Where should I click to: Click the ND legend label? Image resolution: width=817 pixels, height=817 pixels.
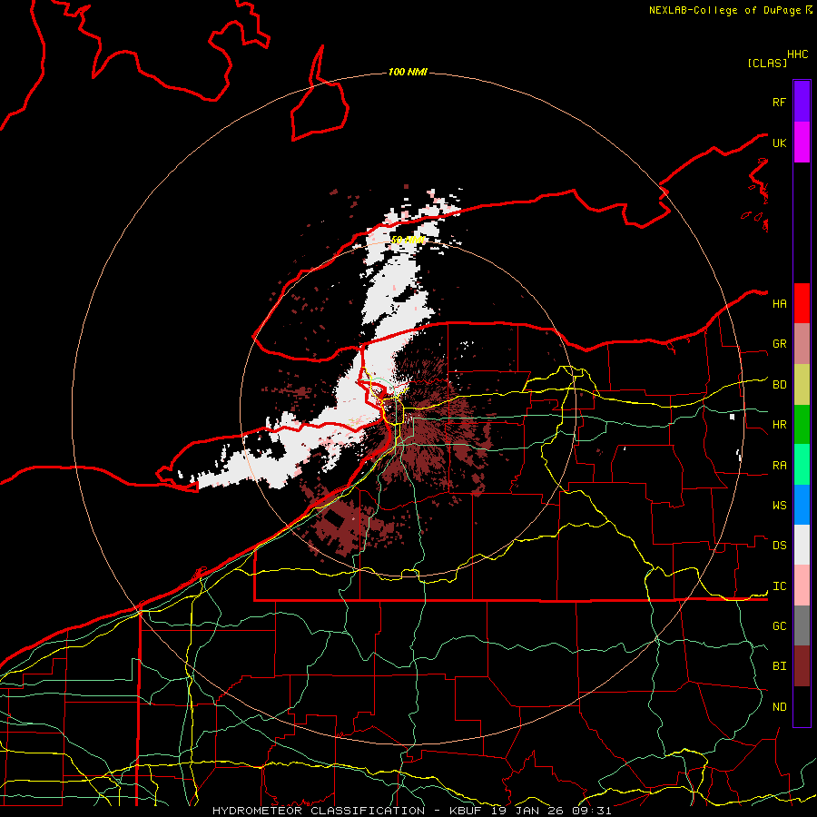coord(779,706)
